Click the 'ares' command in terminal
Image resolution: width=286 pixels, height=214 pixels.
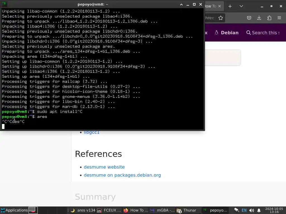(42, 117)
